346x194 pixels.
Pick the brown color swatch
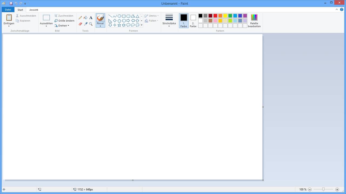pyautogui.click(x=211, y=21)
